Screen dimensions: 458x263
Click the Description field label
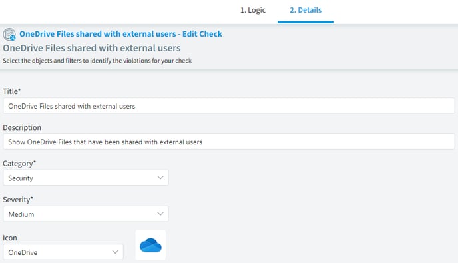click(x=22, y=127)
